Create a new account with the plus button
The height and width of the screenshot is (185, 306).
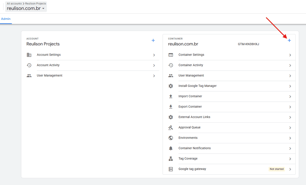pyautogui.click(x=153, y=40)
